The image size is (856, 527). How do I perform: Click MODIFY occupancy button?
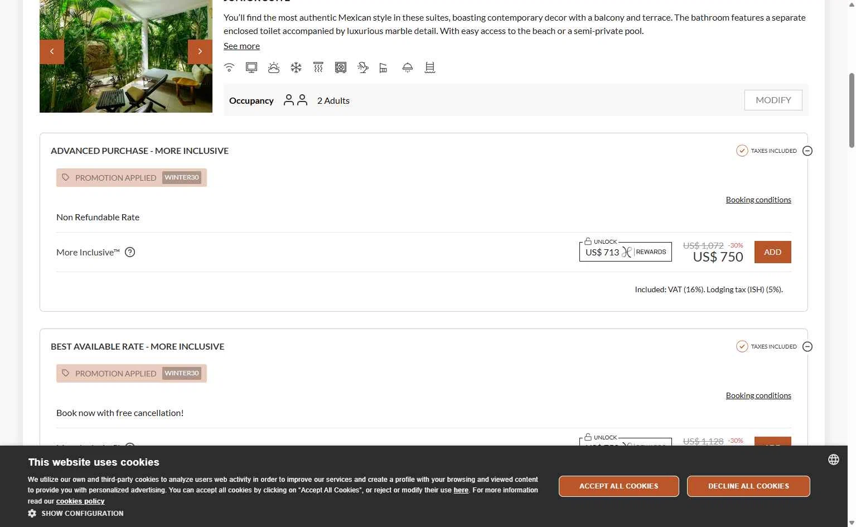(x=773, y=100)
